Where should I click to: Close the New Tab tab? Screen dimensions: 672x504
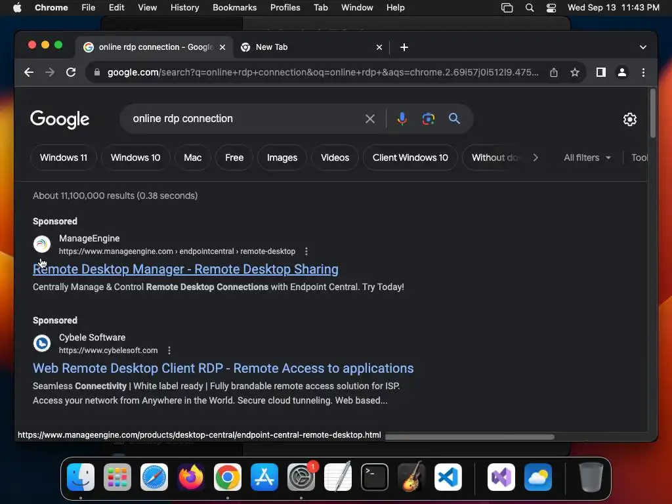click(379, 47)
